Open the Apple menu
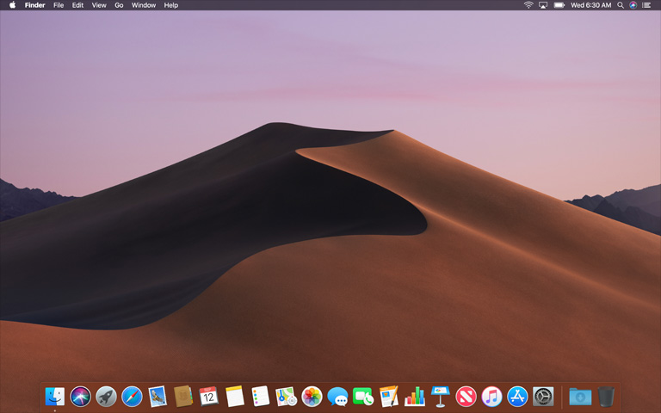This screenshot has width=661, height=413. click(12, 5)
